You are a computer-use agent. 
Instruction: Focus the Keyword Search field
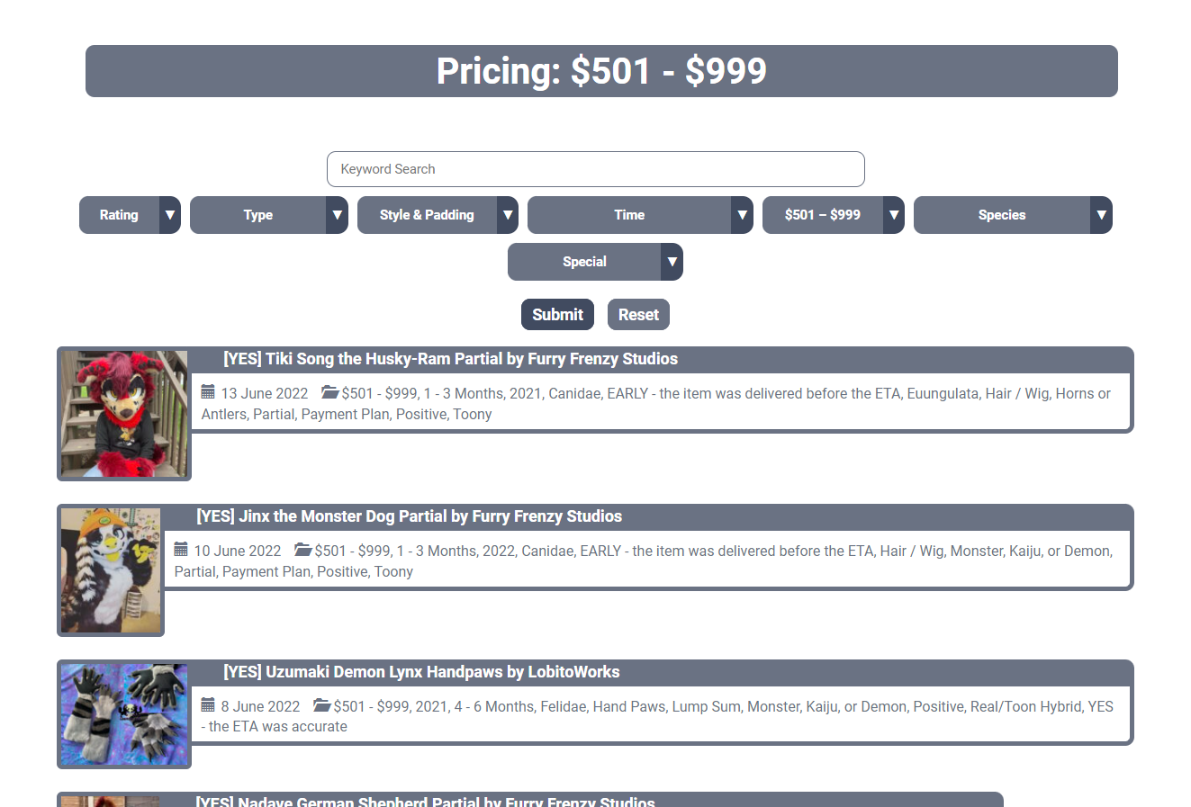tap(596, 169)
